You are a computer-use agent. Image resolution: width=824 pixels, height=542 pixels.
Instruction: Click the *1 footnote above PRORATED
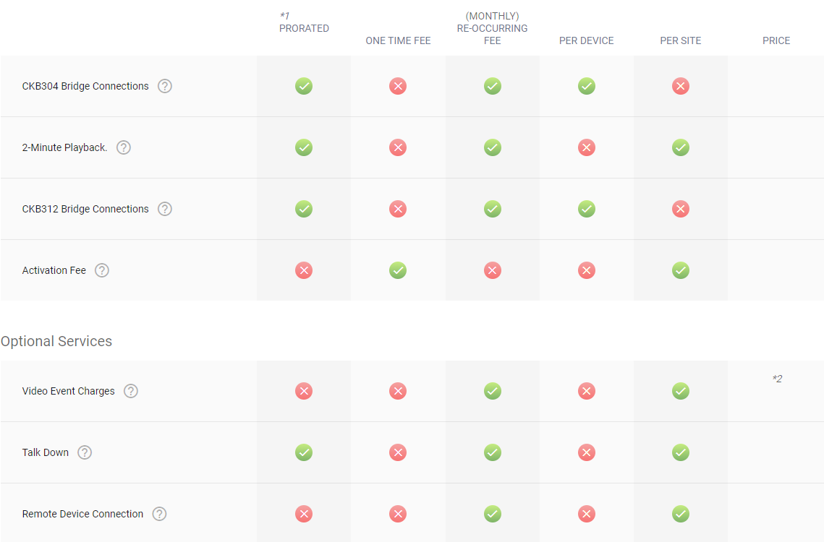[284, 16]
